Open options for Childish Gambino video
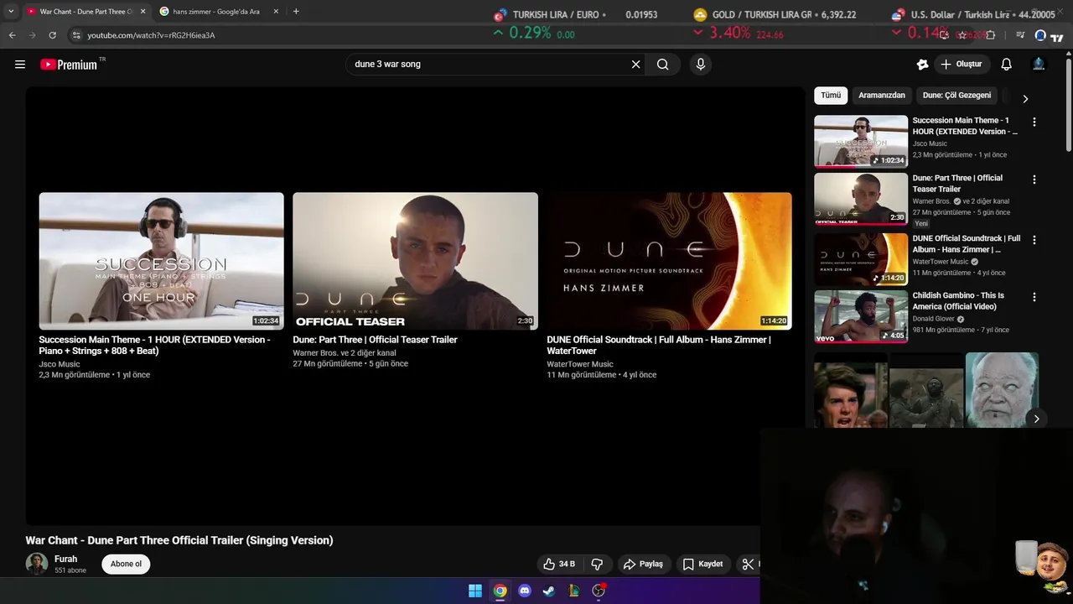The height and width of the screenshot is (604, 1073). click(x=1034, y=297)
